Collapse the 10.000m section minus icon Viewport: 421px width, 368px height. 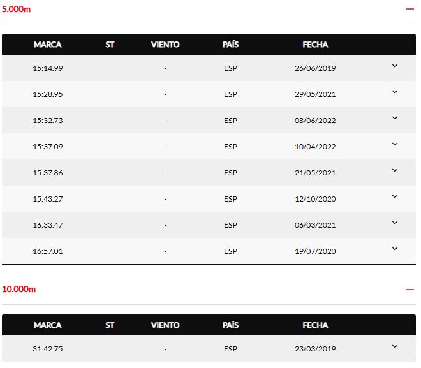[x=410, y=290]
